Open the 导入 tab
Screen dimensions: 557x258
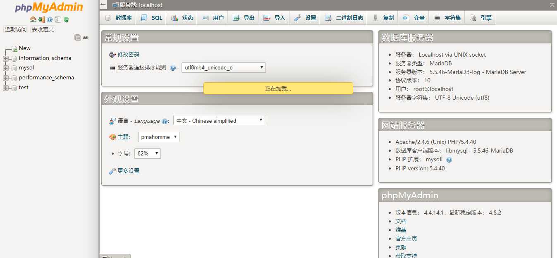pos(274,18)
